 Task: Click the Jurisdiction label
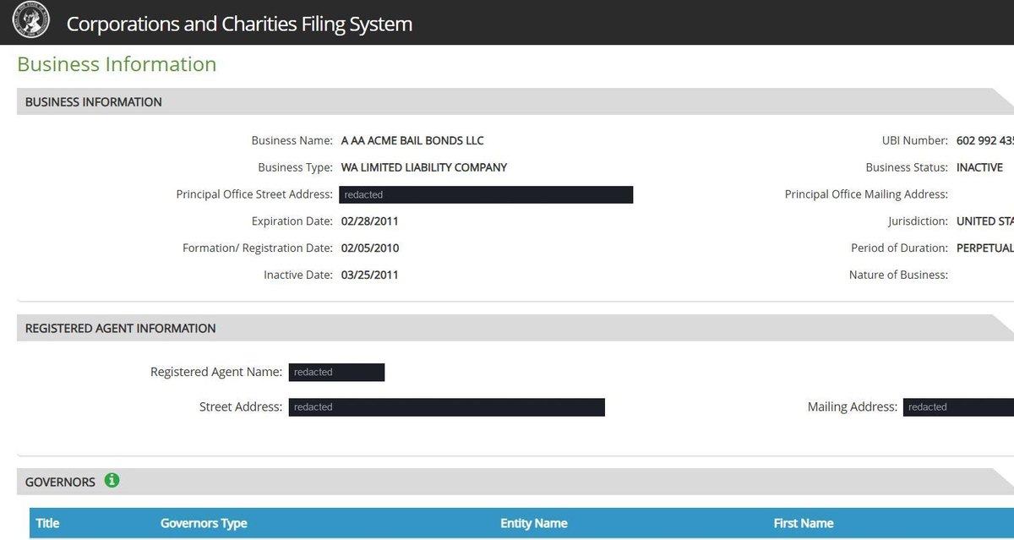(919, 221)
